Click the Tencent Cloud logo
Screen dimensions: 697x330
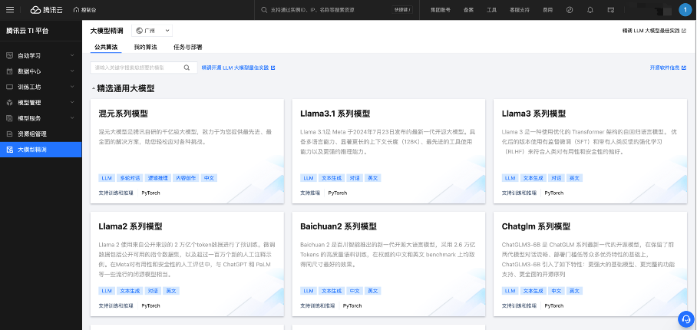[46, 10]
